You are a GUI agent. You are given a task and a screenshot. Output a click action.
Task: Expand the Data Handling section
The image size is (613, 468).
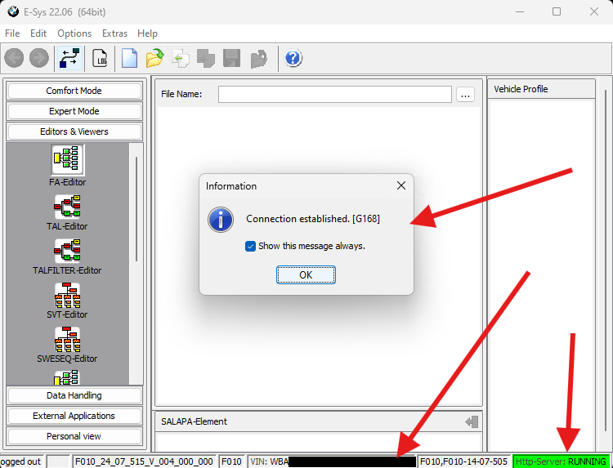(74, 395)
